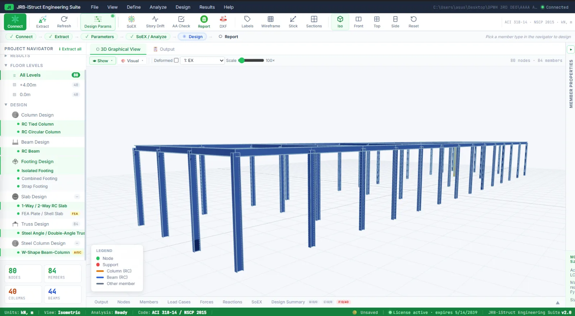Switch to Stick display icon

point(293,22)
